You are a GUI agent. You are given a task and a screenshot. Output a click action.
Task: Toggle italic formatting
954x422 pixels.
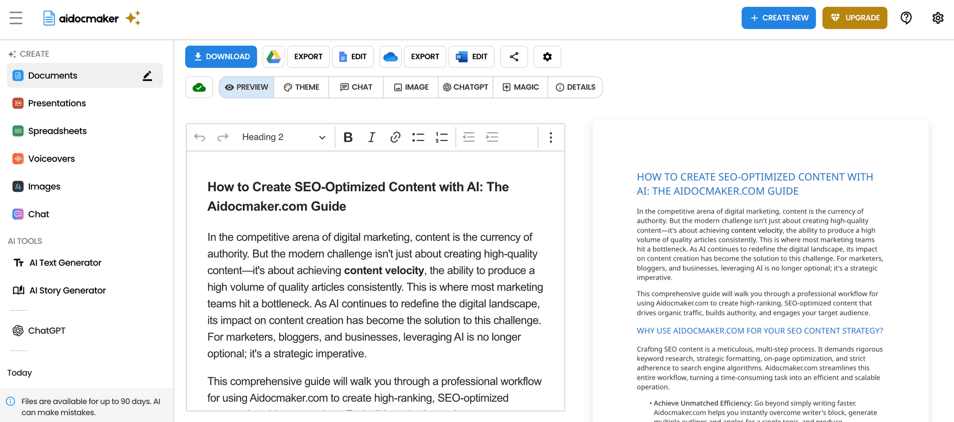pyautogui.click(x=372, y=137)
